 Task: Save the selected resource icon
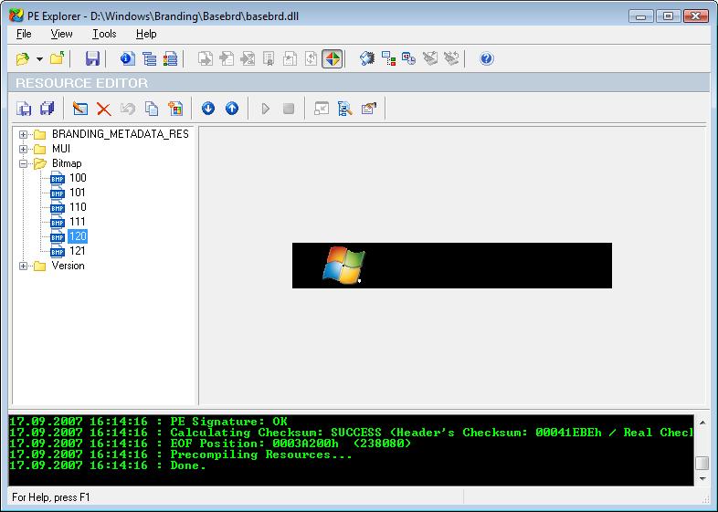(x=24, y=109)
